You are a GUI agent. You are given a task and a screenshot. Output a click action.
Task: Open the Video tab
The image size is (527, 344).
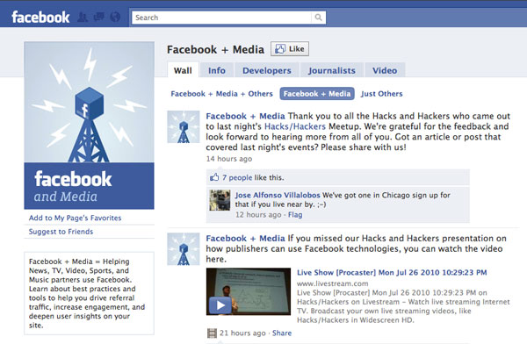[x=385, y=70]
